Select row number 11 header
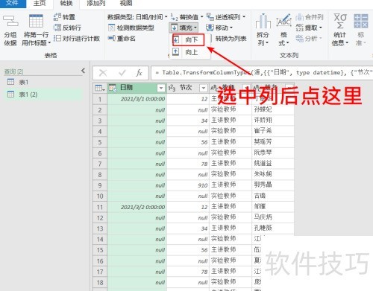This screenshot has width=373, height=291. 100,207
